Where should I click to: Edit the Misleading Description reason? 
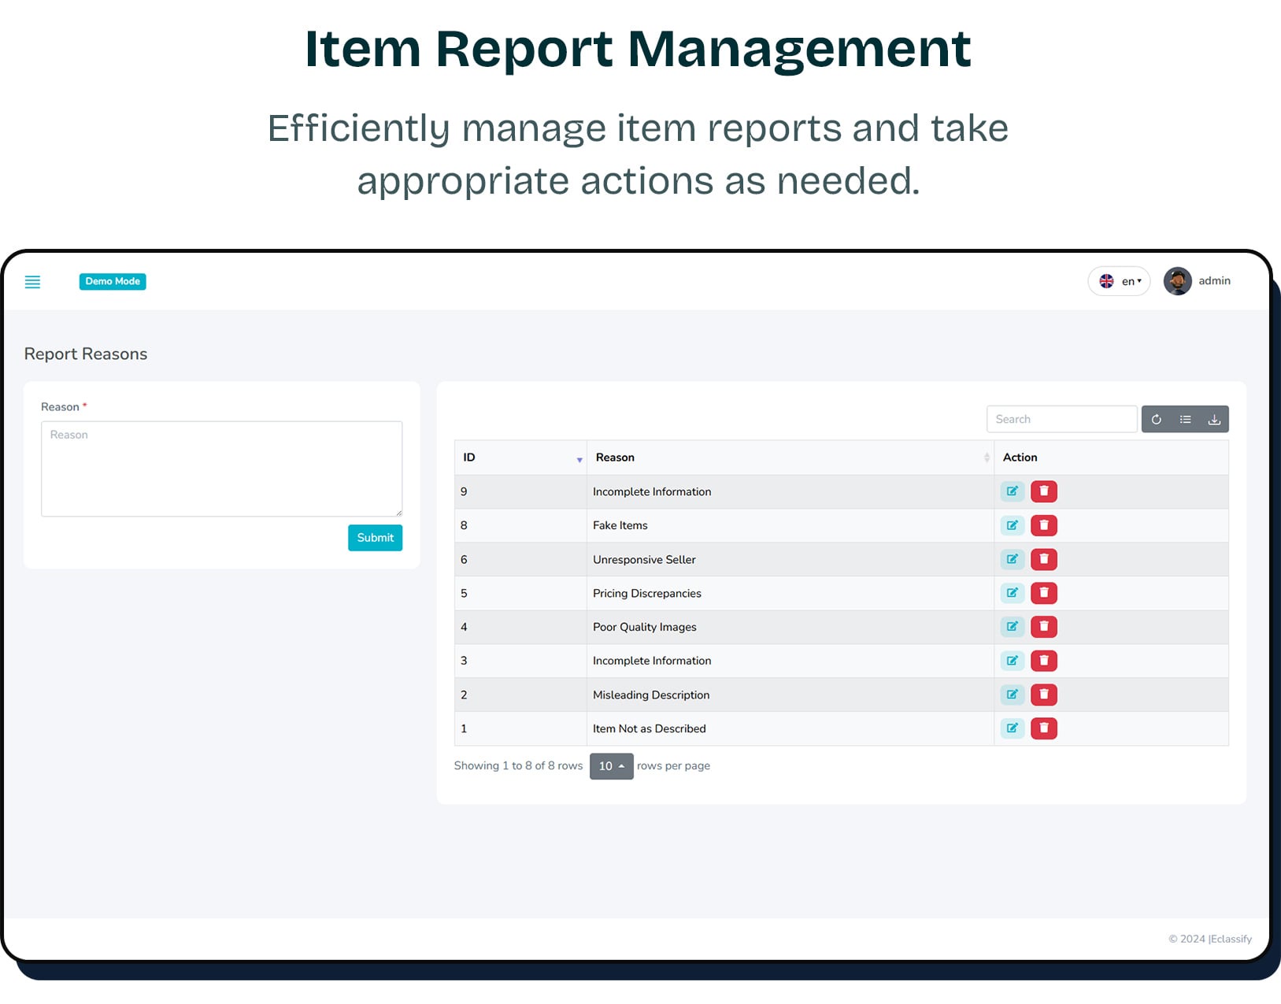1012,695
